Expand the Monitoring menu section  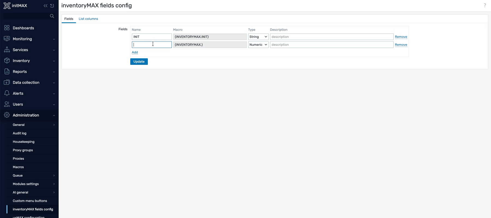tap(29, 39)
